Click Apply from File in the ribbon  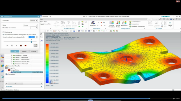tap(45, 24)
